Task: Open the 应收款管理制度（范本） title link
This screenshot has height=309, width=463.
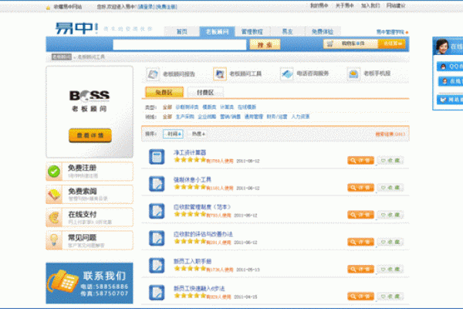Action: (x=202, y=207)
